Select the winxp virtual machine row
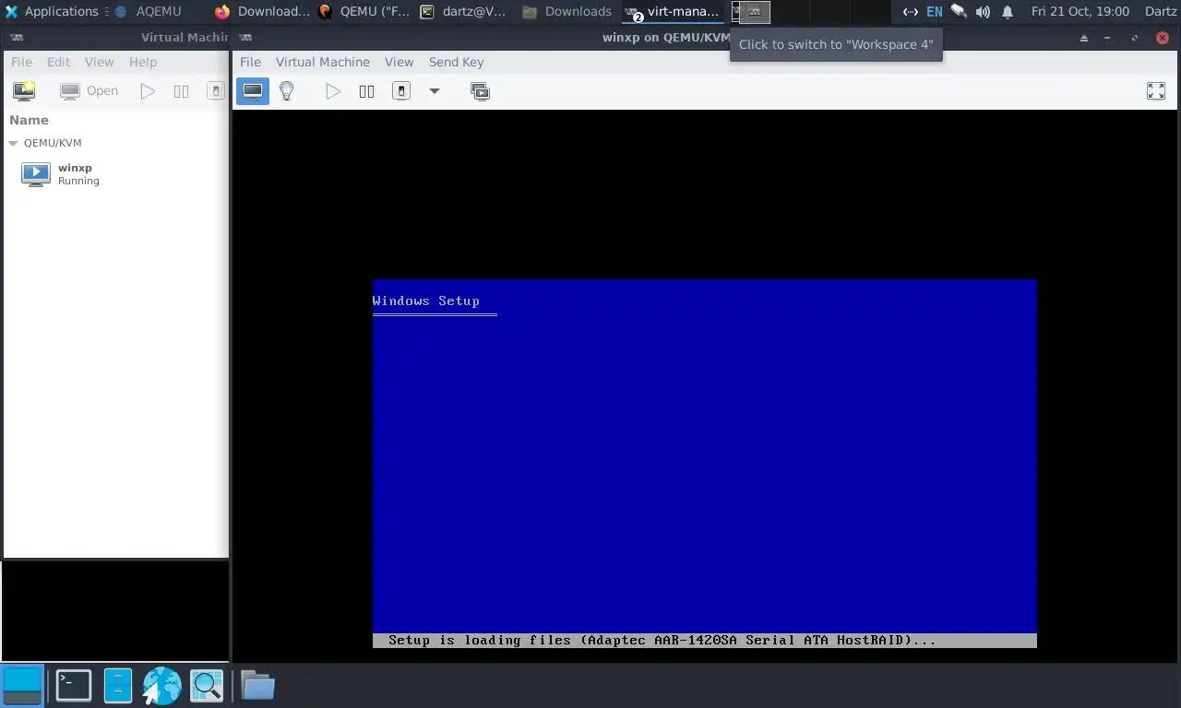Screen dimensions: 1181x708 point(116,173)
